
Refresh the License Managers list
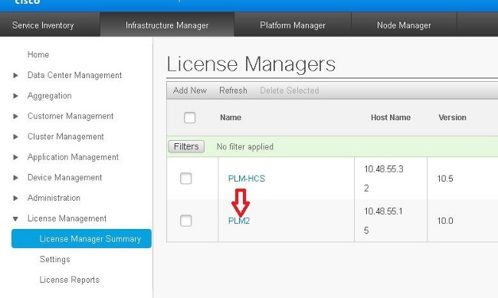233,90
